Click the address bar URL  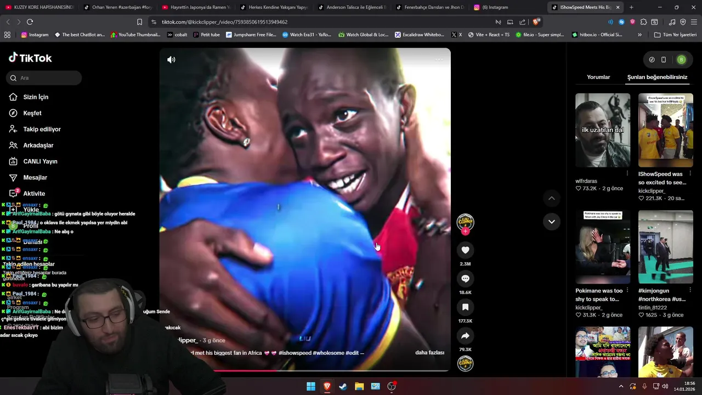tap(225, 22)
